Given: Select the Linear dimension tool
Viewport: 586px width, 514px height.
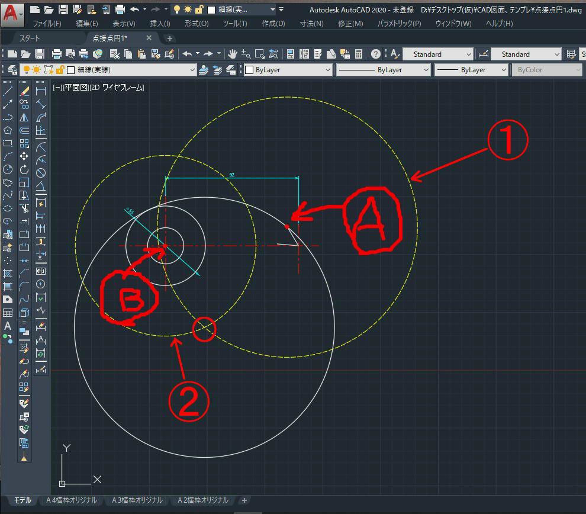Looking at the screenshot, I should pos(41,91).
